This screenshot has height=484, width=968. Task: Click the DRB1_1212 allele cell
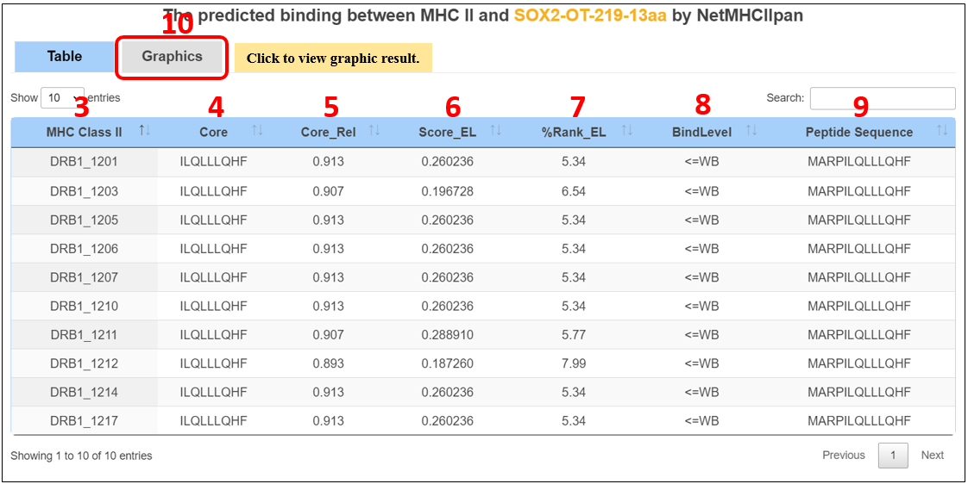[x=84, y=363]
